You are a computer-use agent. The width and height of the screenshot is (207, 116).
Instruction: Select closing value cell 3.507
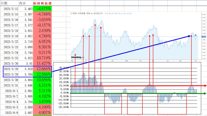[26, 14]
